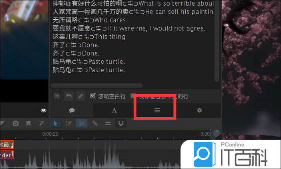Open the boxed down-arrow dropdown icon
281x169 pixels.
tap(57, 96)
